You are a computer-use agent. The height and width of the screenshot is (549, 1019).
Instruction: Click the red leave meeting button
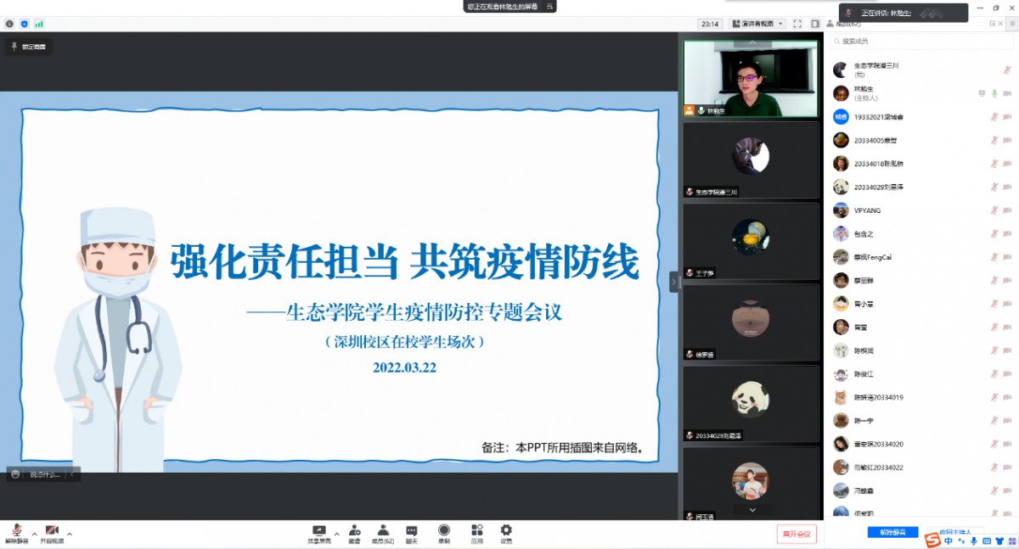[x=797, y=534]
